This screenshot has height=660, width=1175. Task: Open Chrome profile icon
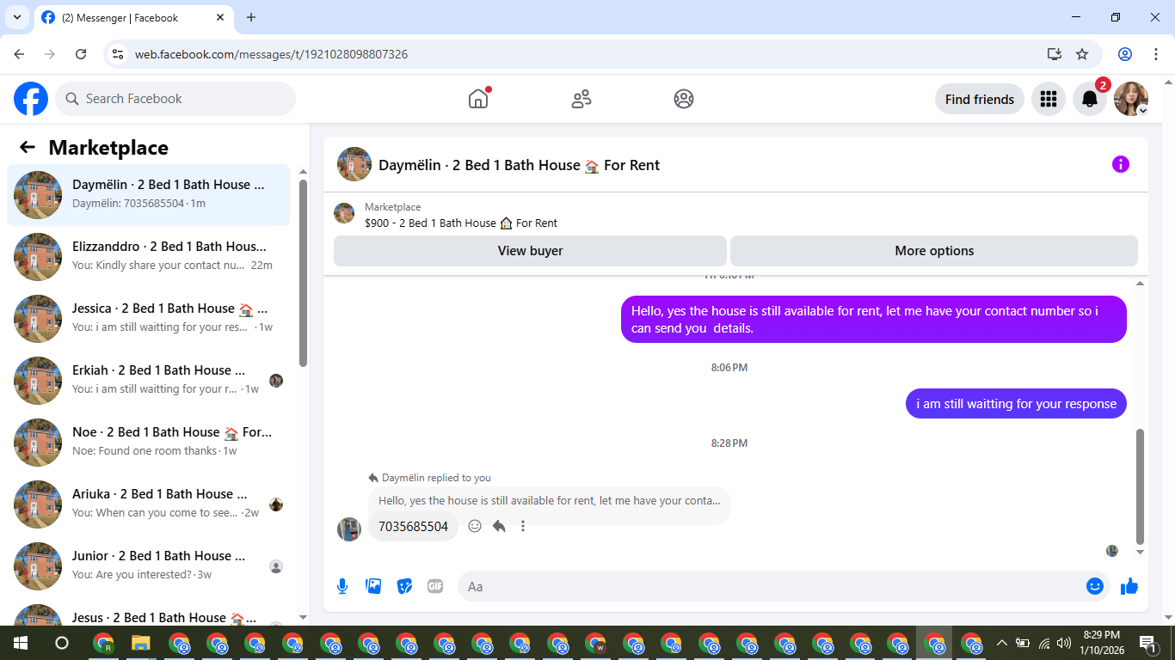tap(1125, 54)
